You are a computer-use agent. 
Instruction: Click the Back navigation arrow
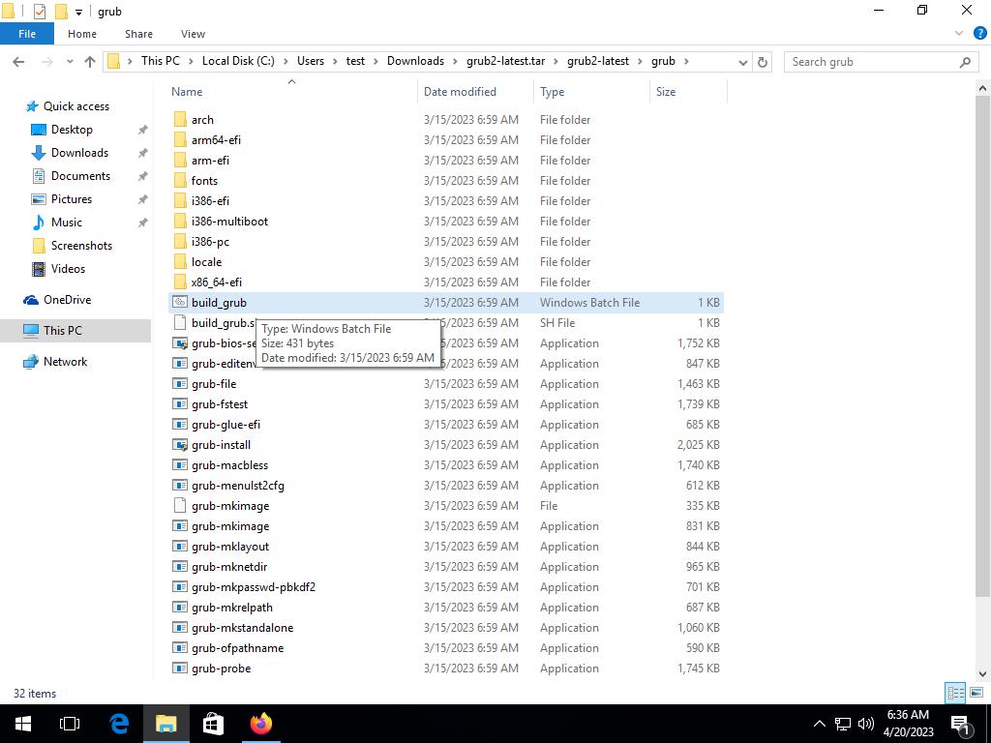tap(18, 62)
